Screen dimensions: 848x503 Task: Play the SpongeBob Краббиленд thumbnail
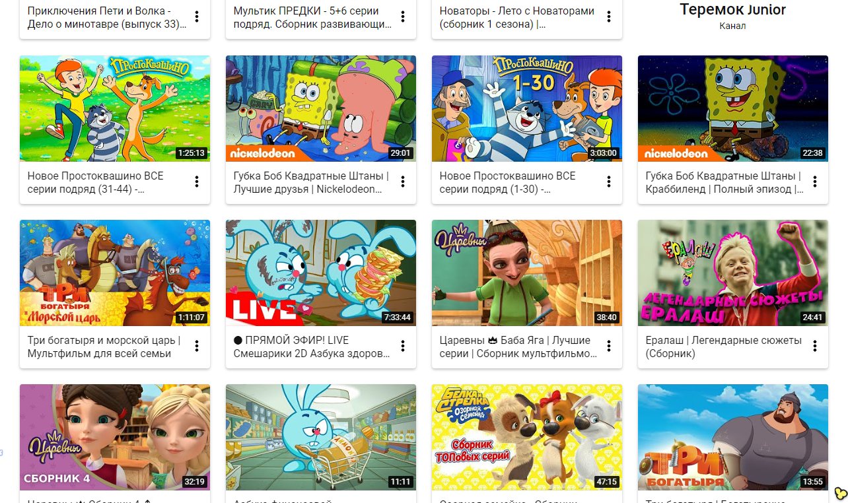pyautogui.click(x=733, y=108)
